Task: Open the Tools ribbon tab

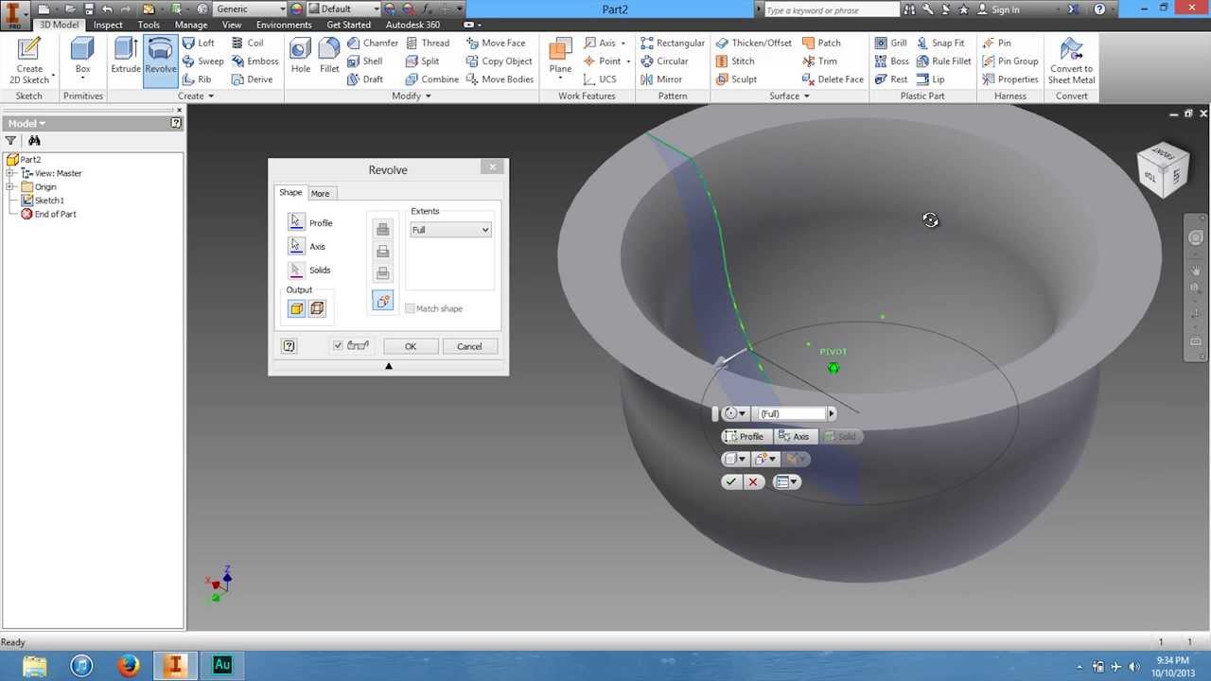Action: pyautogui.click(x=149, y=25)
